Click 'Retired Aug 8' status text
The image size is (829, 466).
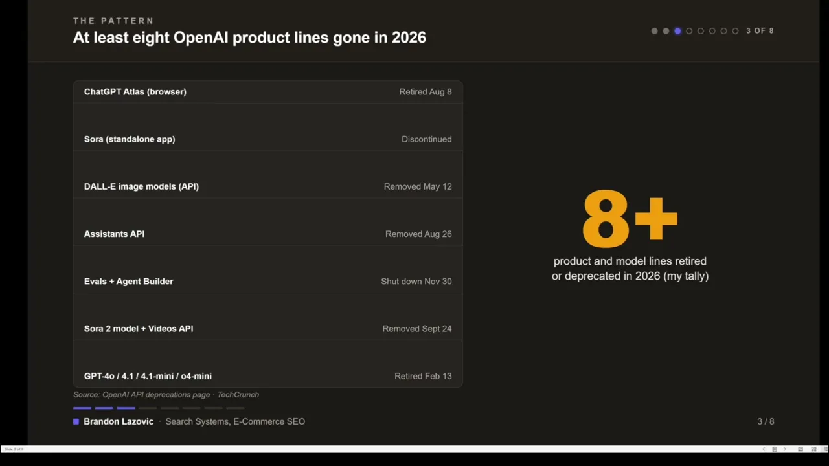tap(426, 92)
